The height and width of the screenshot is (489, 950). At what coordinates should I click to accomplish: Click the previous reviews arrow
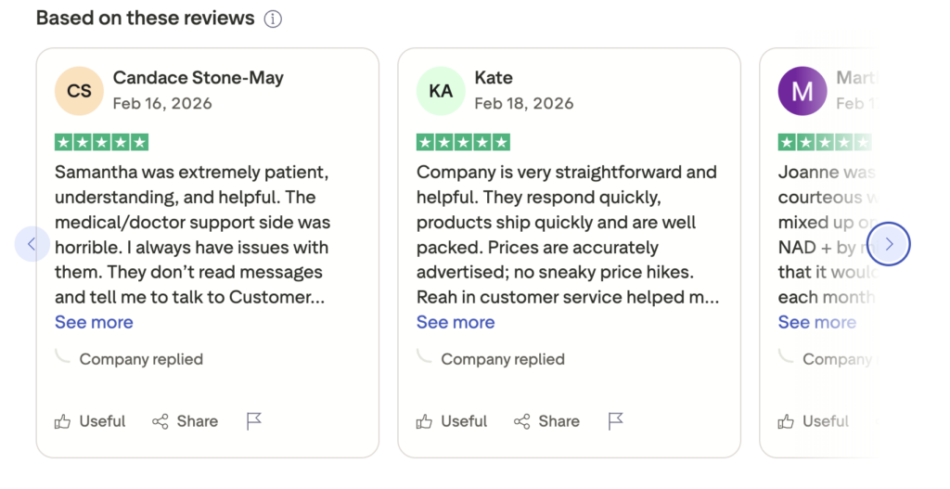pos(32,244)
